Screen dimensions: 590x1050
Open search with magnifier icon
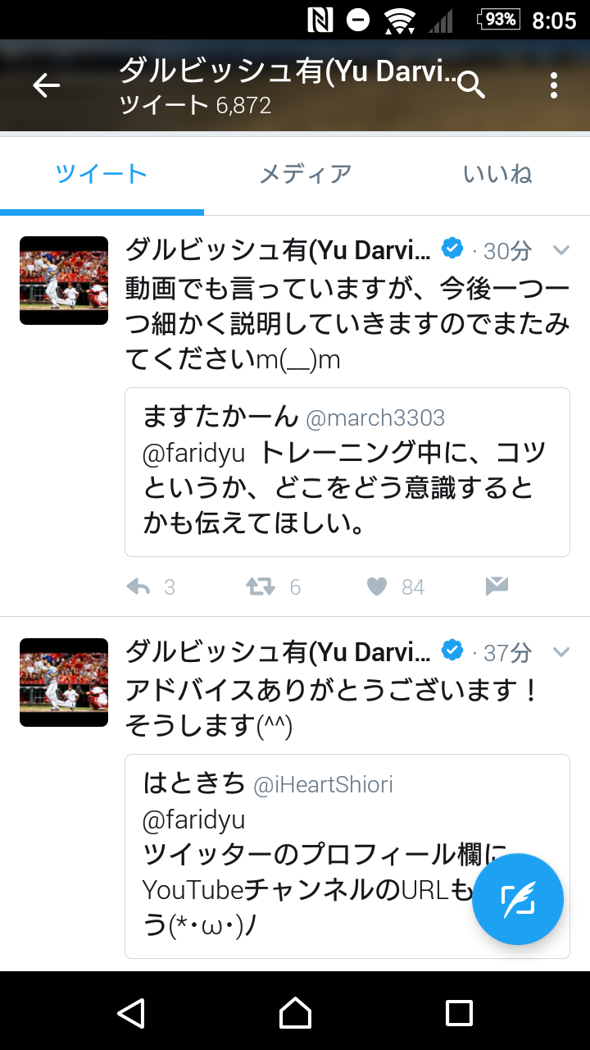471,84
